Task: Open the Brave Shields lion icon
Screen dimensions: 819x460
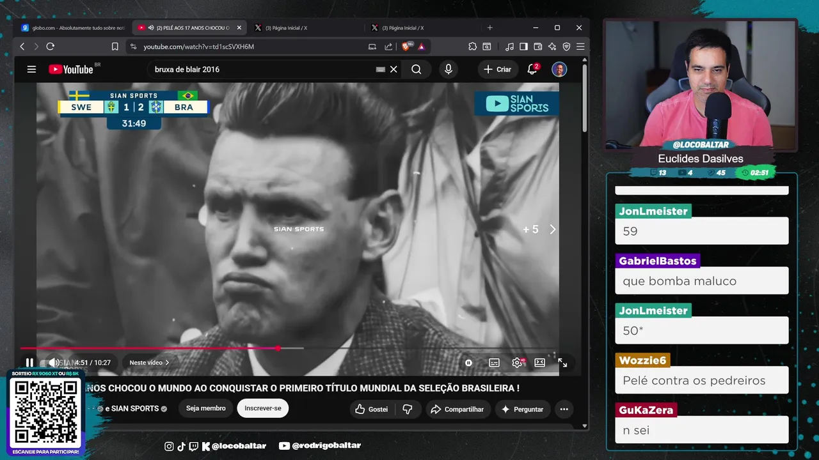Action: (x=406, y=47)
